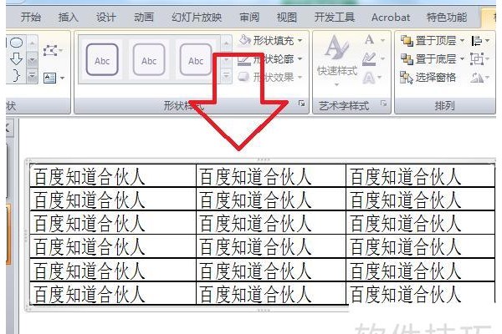
Task: Expand the Rotate dropdown arrow
Action: (487, 78)
